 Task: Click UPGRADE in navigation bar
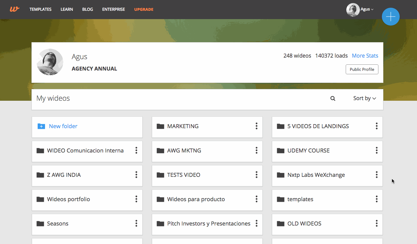144,9
